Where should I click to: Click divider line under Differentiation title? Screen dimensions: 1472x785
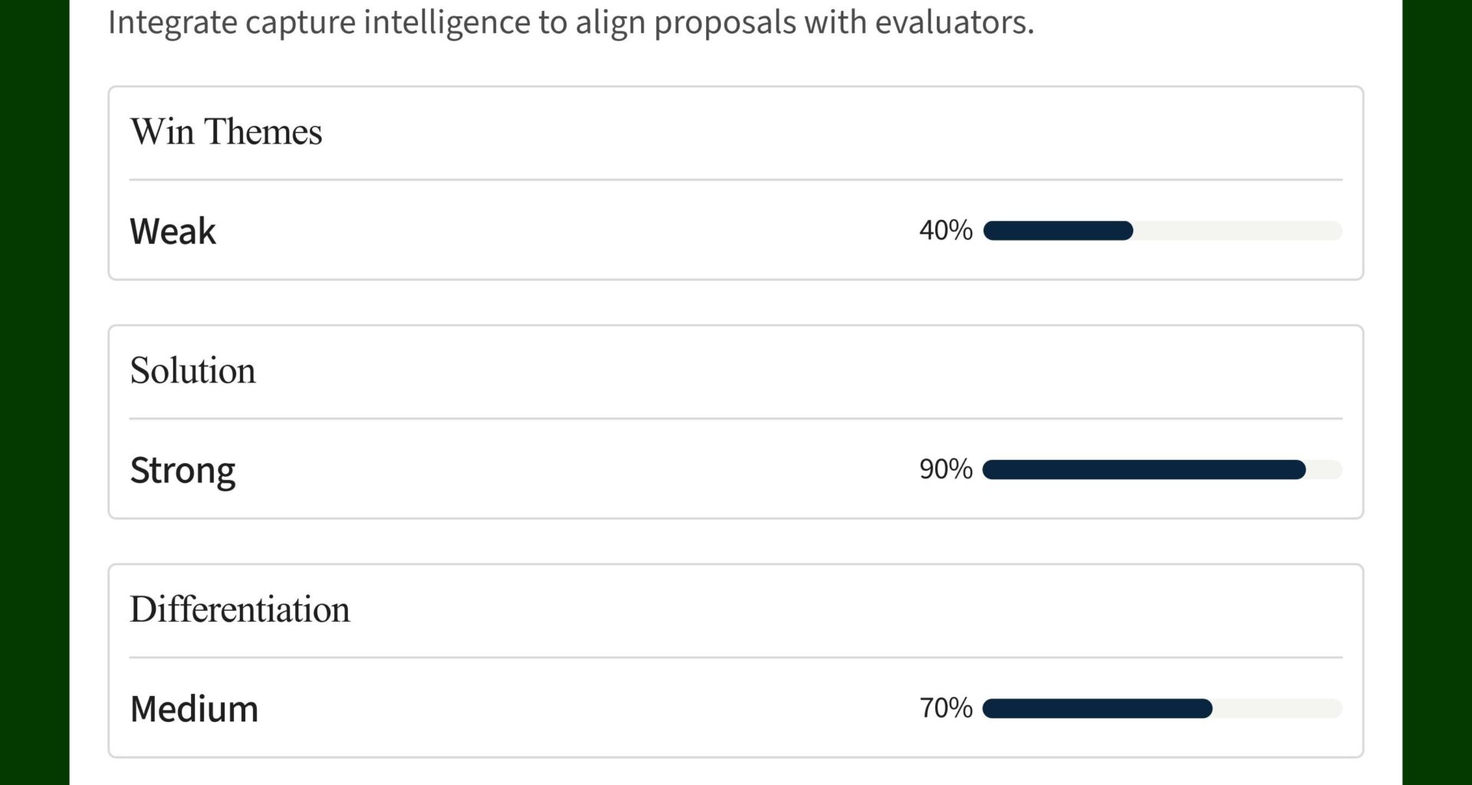tap(736, 657)
